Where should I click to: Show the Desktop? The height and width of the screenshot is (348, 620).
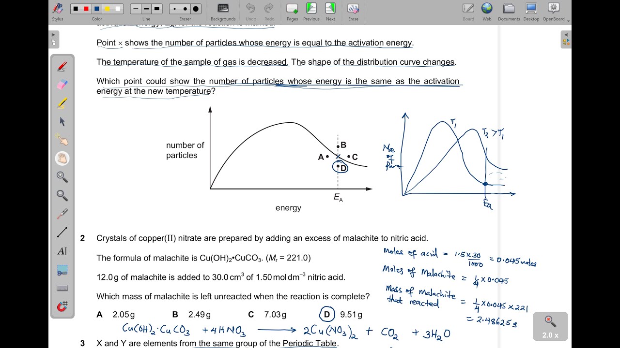click(531, 12)
